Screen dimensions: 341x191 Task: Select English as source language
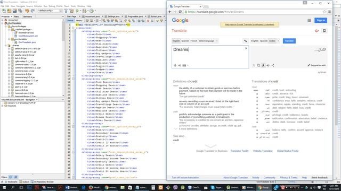point(176,41)
